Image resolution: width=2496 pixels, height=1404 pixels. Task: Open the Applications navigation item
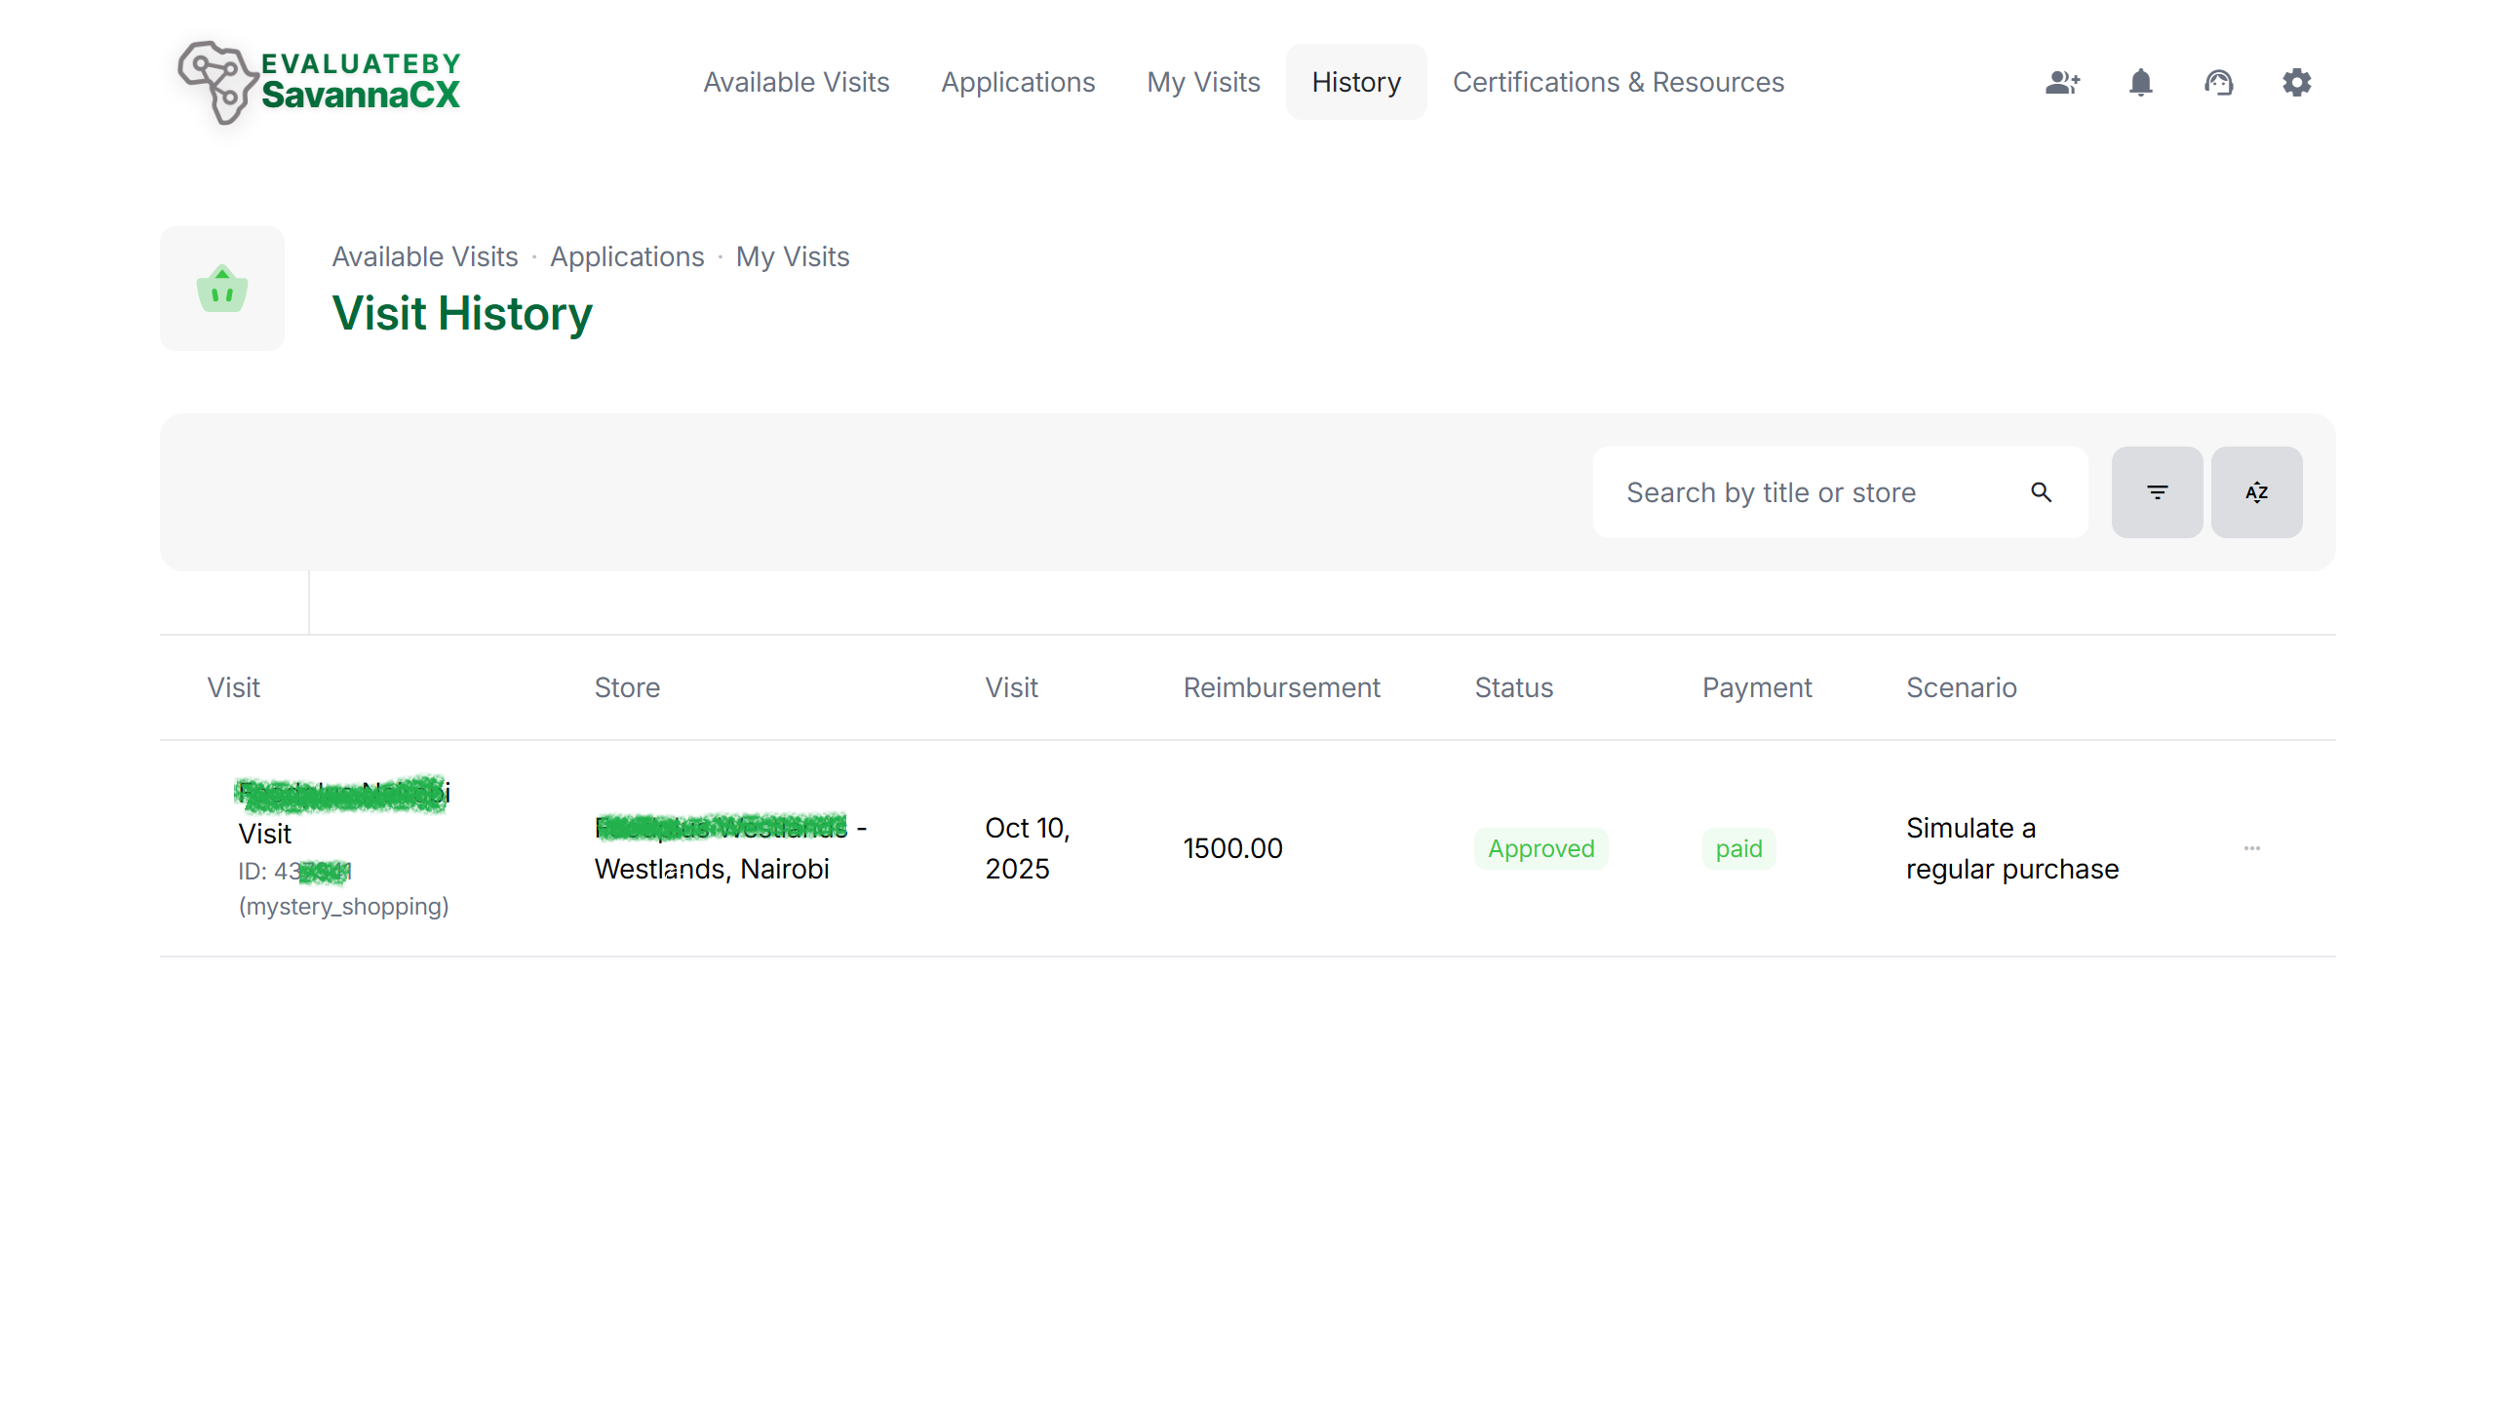pyautogui.click(x=1018, y=82)
